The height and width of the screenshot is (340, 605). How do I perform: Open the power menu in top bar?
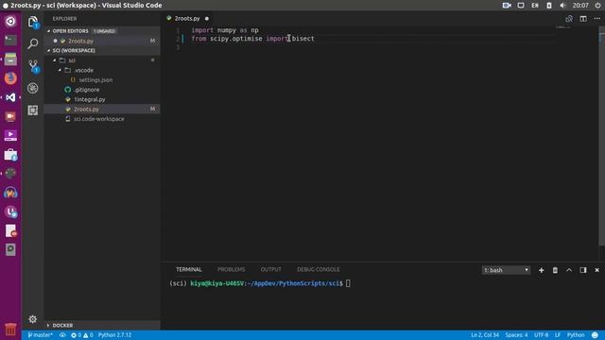tap(597, 6)
